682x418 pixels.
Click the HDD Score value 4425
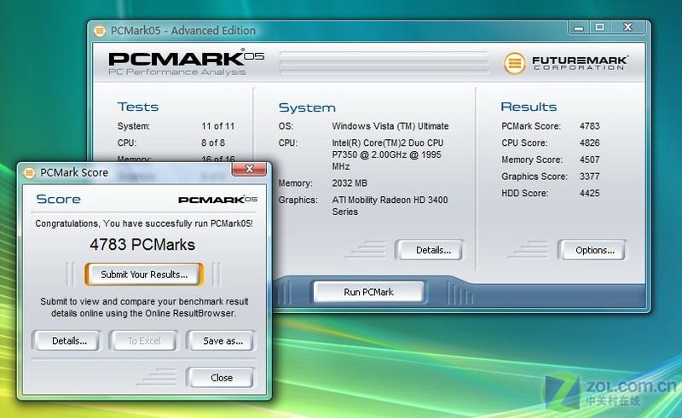click(590, 193)
